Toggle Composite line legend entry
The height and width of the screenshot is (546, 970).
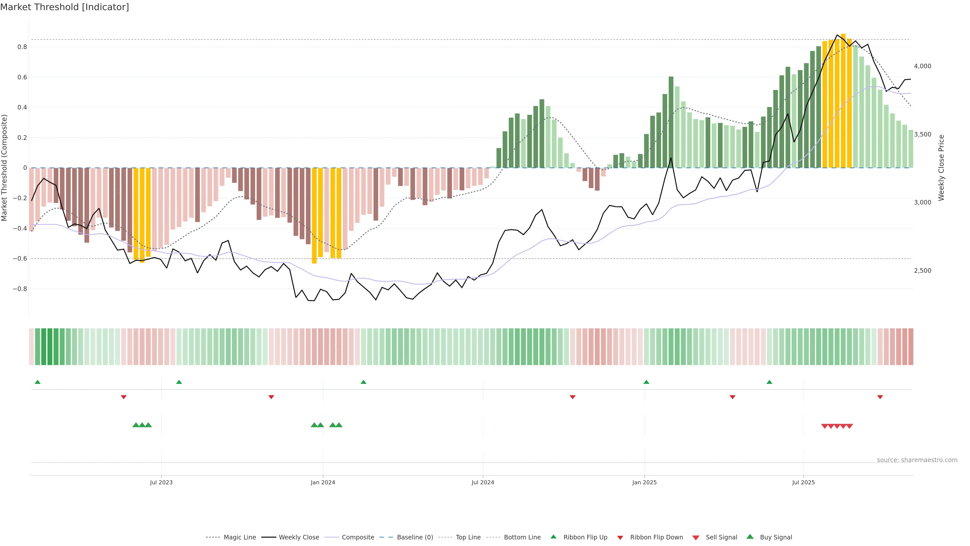point(358,537)
